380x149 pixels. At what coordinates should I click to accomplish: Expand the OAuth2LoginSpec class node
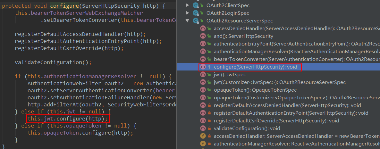[x=187, y=13]
